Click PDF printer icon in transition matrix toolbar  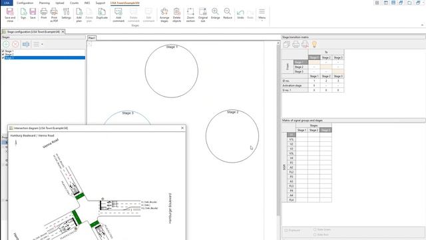[305, 44]
